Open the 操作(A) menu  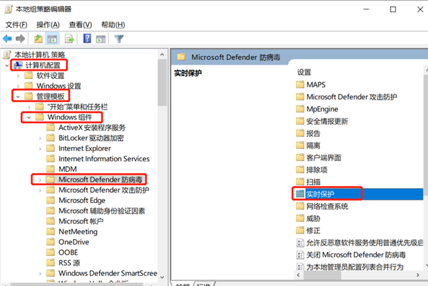(x=48, y=25)
